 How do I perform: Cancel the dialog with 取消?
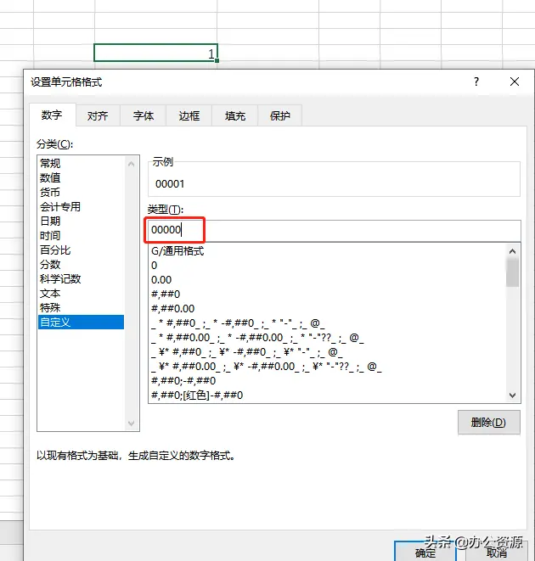click(x=497, y=552)
